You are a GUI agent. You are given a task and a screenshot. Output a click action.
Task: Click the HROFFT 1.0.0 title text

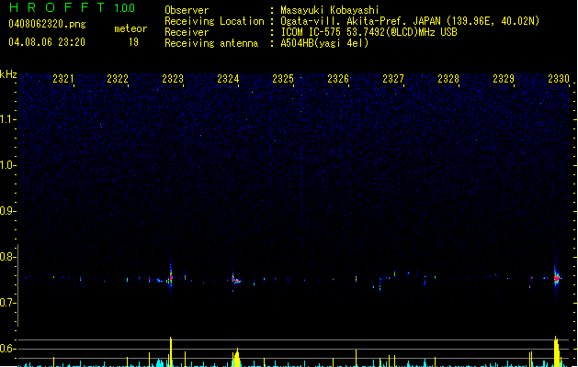tap(72, 7)
